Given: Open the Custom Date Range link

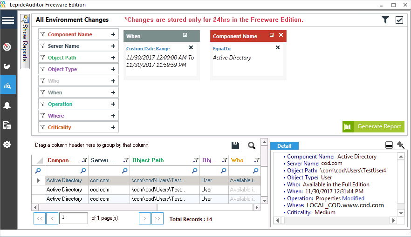Looking at the screenshot, I should [x=148, y=49].
